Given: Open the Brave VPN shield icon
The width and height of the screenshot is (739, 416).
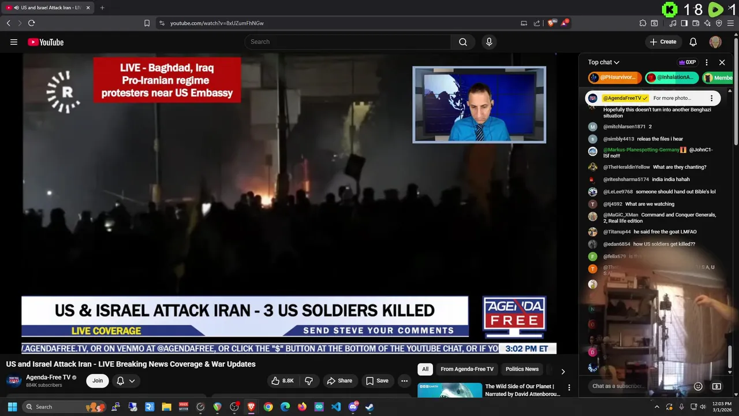Looking at the screenshot, I should (719, 23).
